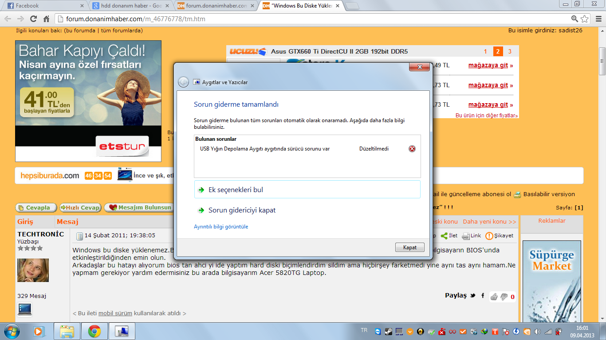Click the zoom magnifier icon in address bar
Viewport: 606px width, 340px height.
pyautogui.click(x=575, y=19)
